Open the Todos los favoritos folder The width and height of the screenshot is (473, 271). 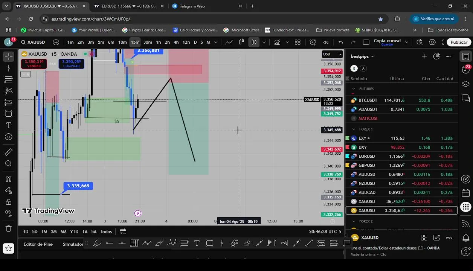pos(448,30)
